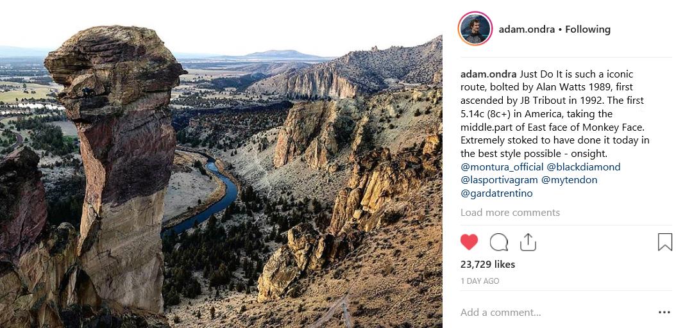676x328 pixels.
Task: Open adam.ondra profile picture avatar
Action: coord(475,29)
